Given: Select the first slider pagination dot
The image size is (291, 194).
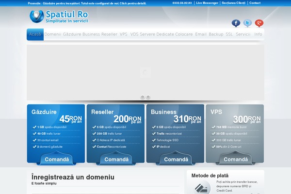Looking at the screenshot, I should [x=143, y=97].
